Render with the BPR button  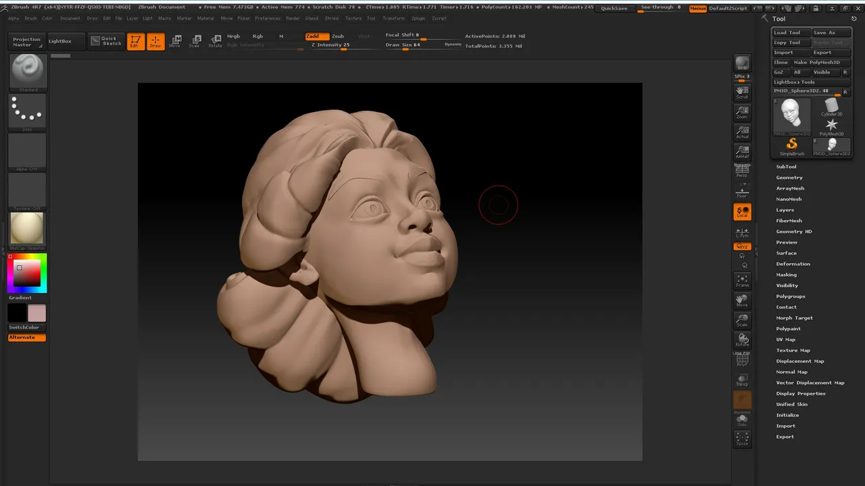(742, 63)
